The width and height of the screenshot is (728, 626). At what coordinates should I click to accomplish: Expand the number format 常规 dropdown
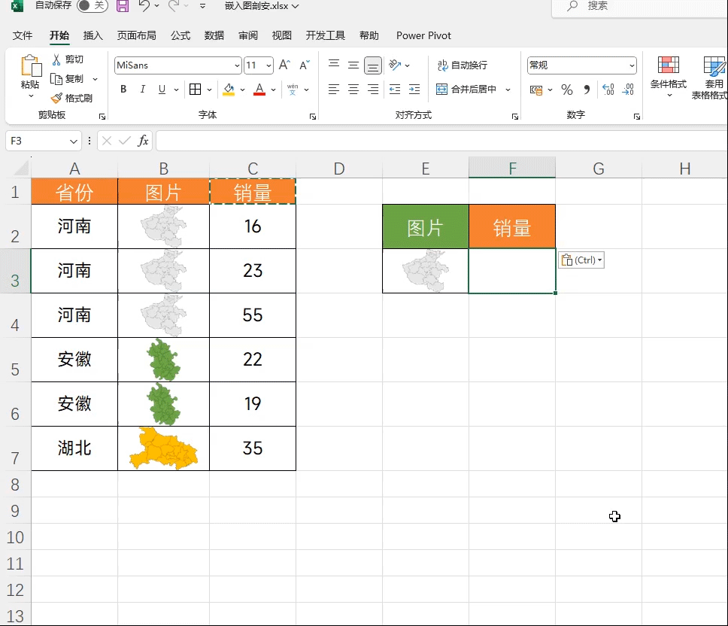click(x=631, y=65)
